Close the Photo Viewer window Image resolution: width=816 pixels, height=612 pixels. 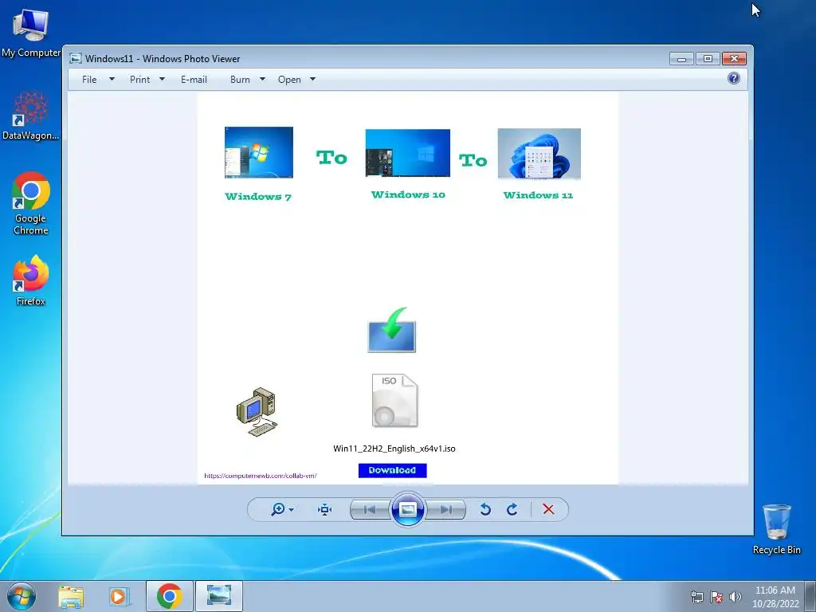point(734,58)
